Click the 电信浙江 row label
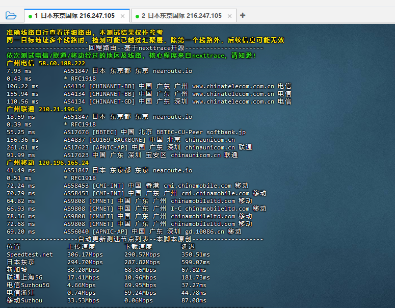 tap(20, 293)
